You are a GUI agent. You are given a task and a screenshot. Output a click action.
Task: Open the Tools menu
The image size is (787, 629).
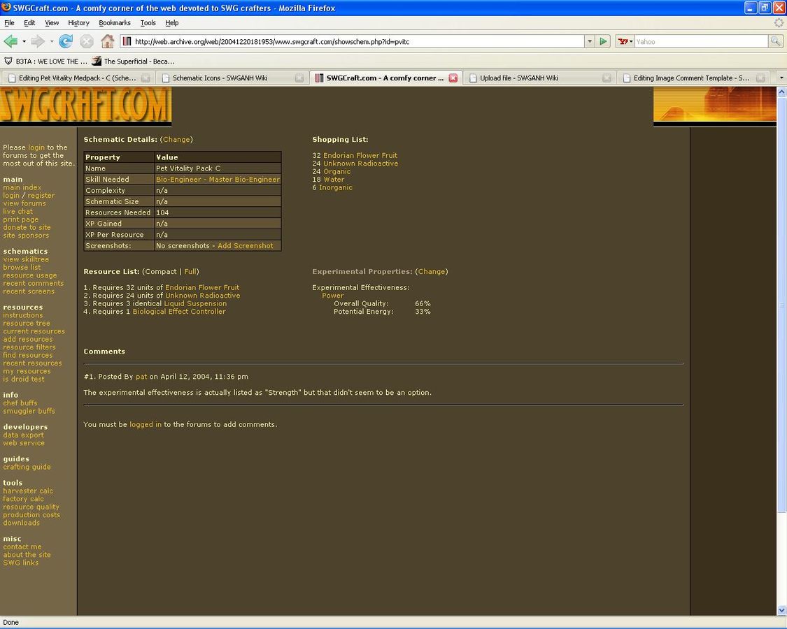click(148, 23)
